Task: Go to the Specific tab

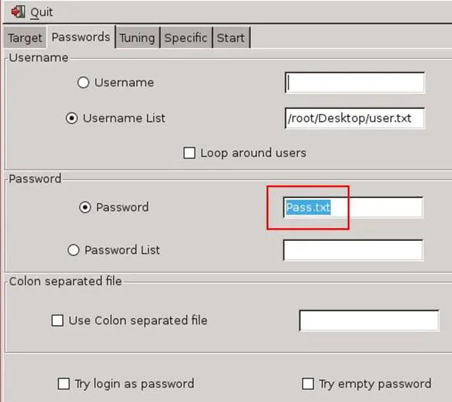Action: click(185, 38)
